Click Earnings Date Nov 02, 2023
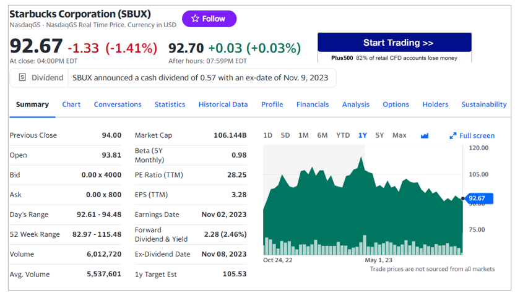 [224, 215]
